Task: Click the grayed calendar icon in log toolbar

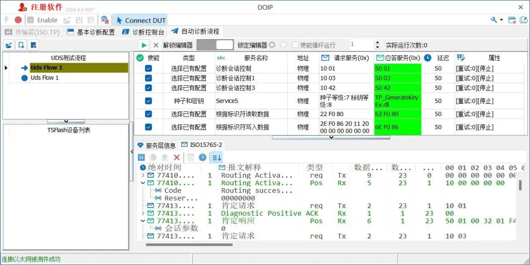Action: [190, 157]
